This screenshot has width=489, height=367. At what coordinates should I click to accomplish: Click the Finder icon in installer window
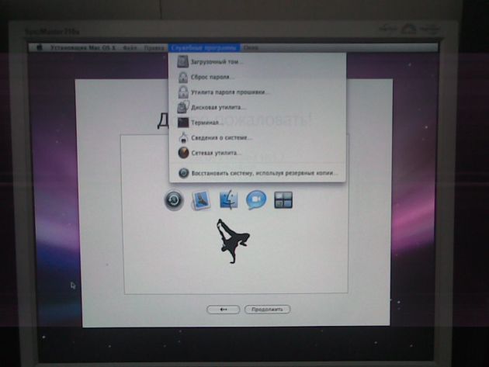click(229, 200)
